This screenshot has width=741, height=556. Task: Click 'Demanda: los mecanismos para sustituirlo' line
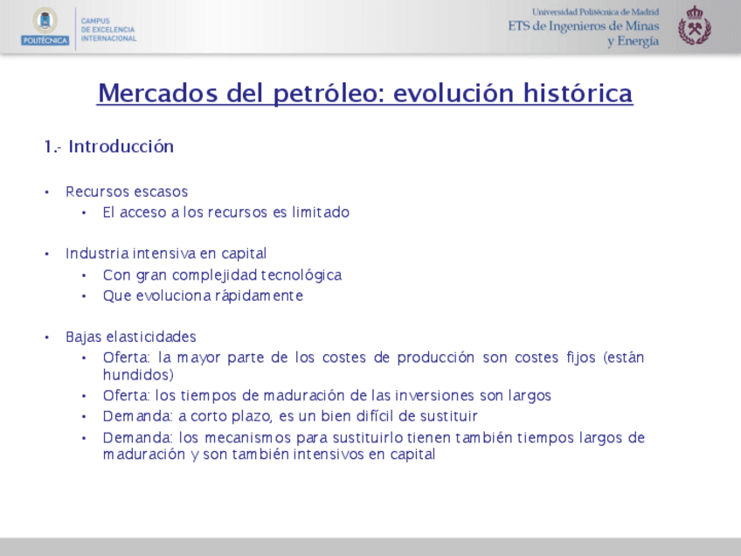(373, 438)
